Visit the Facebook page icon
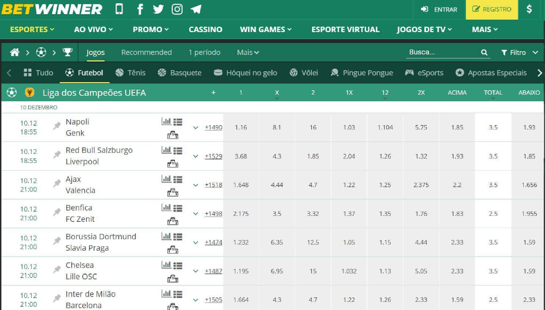 140,9
